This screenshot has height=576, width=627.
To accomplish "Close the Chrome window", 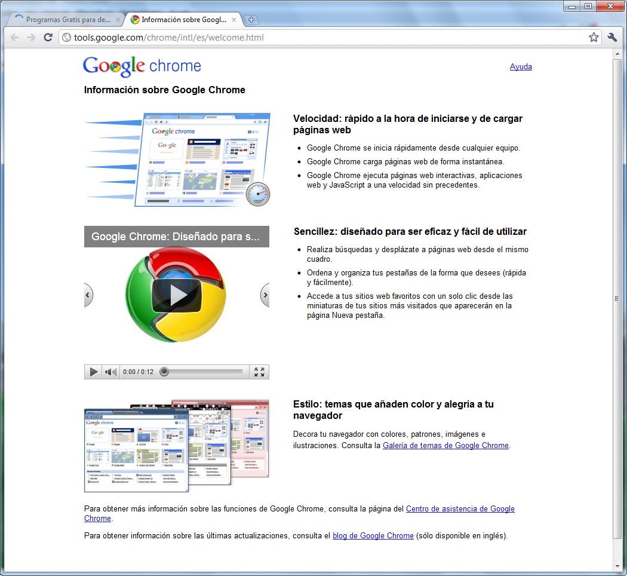I will [x=610, y=7].
